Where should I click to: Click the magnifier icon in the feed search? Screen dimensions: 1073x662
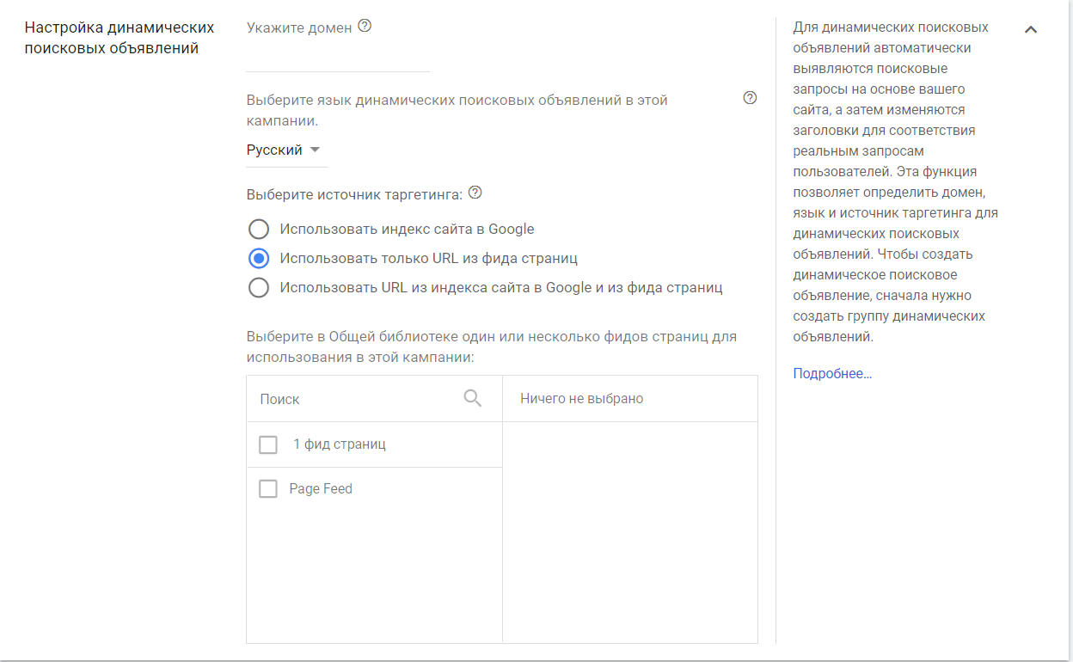473,398
